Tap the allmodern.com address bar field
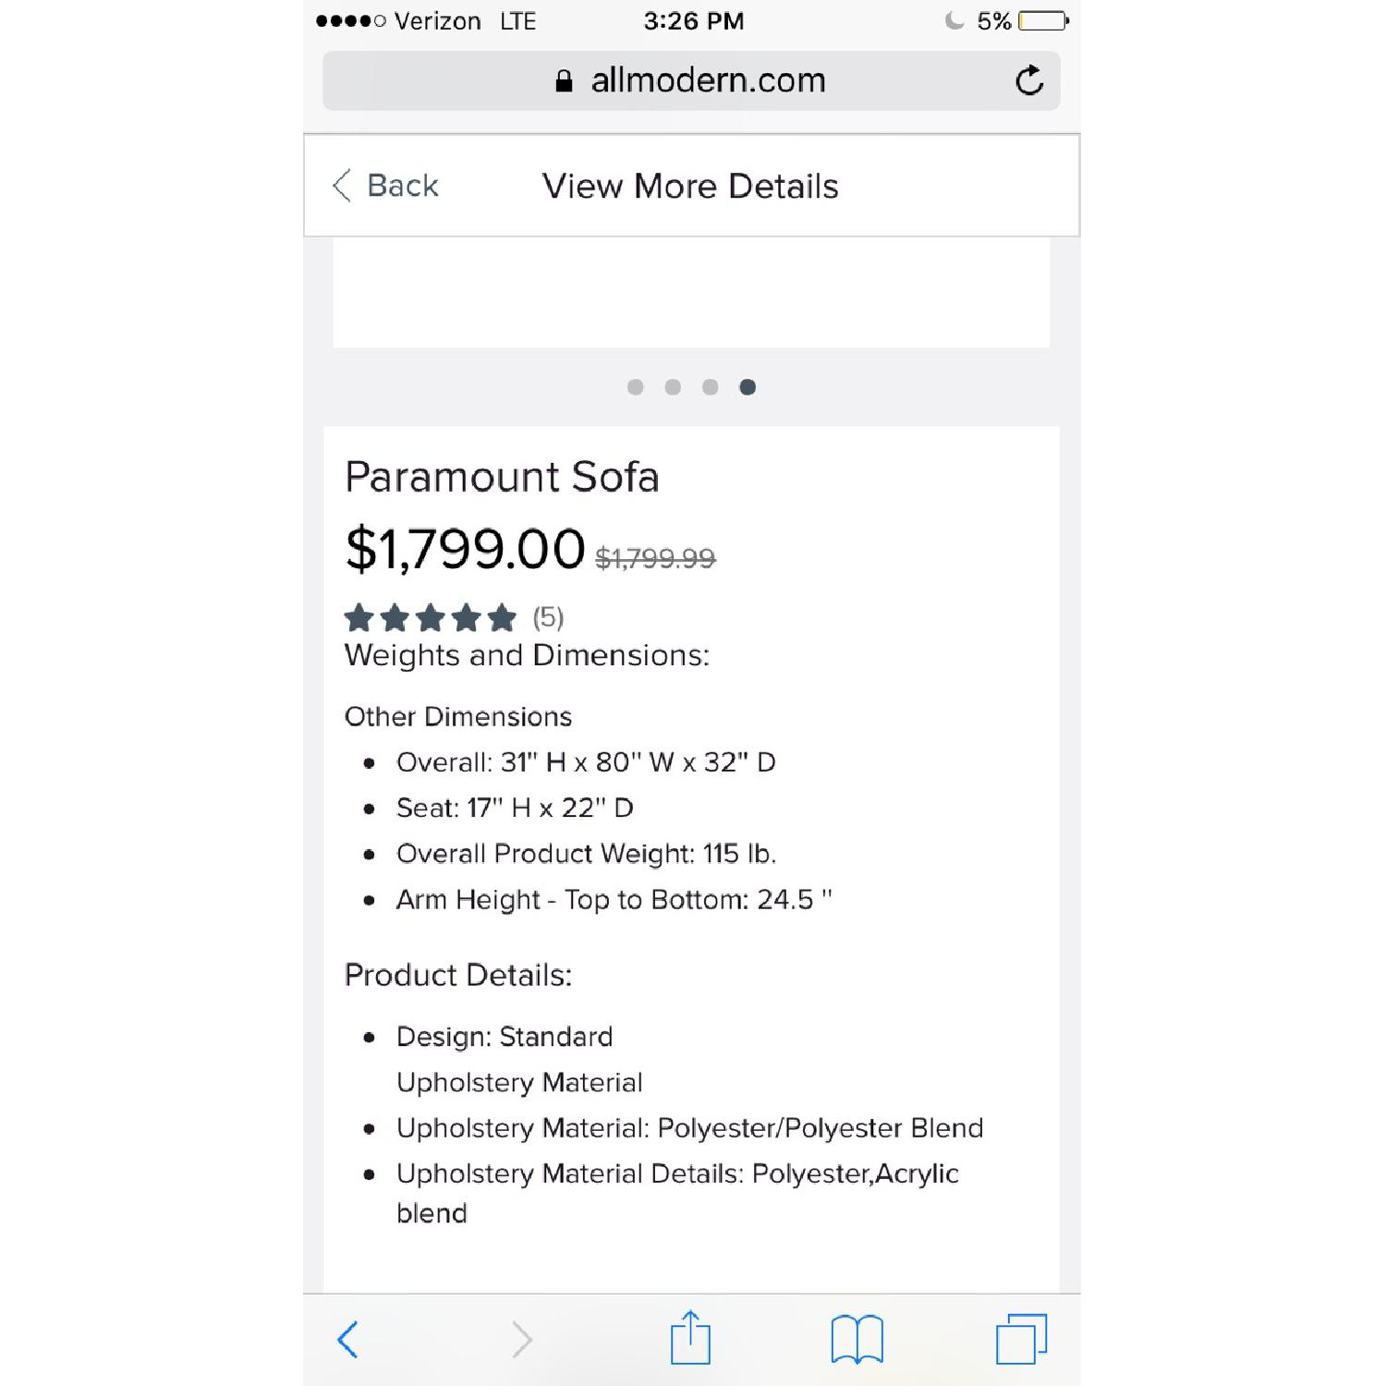The image size is (1386, 1386). 691,80
